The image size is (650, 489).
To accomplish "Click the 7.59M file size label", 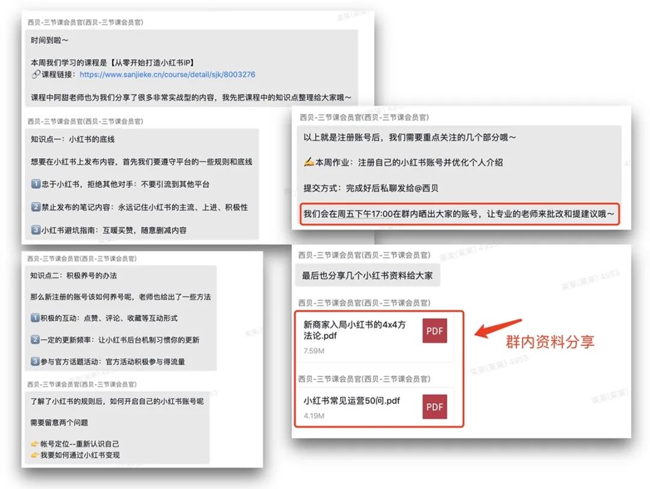I will pyautogui.click(x=314, y=351).
